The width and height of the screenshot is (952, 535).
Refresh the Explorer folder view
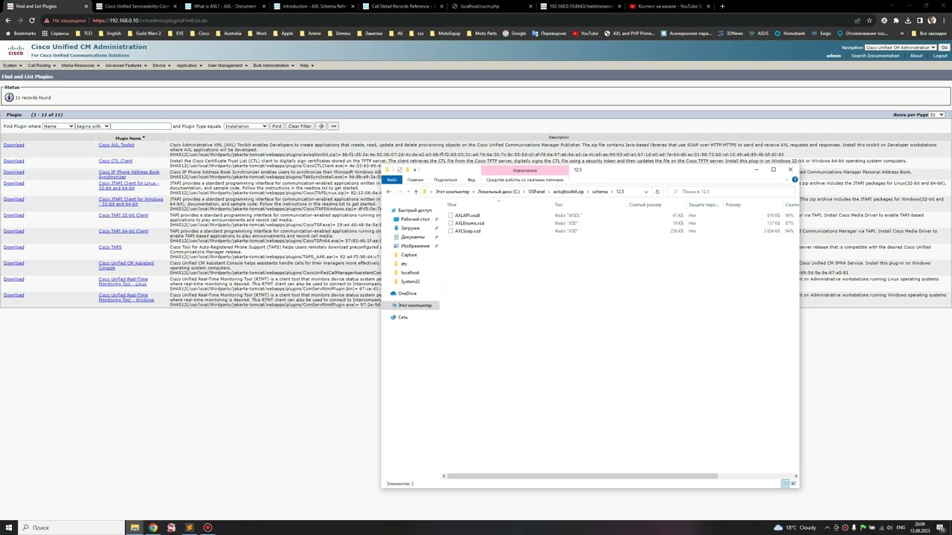pos(657,192)
